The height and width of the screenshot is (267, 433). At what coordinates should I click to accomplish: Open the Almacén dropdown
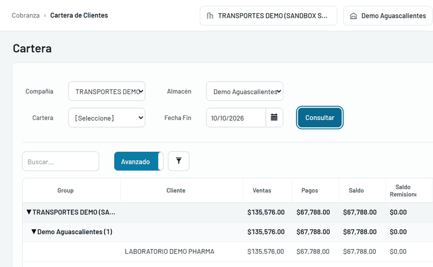click(x=245, y=91)
